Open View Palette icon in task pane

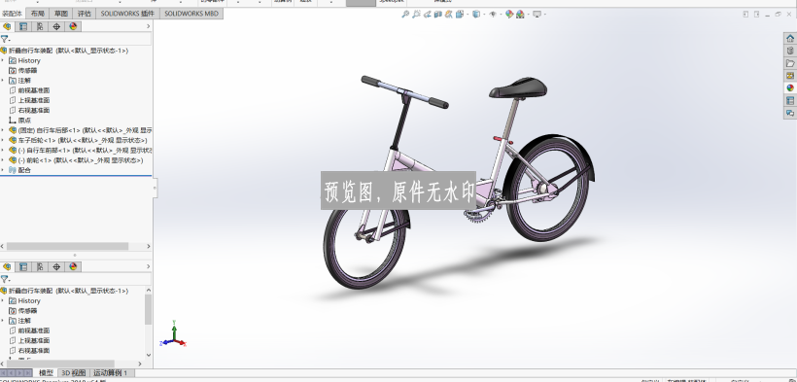(790, 75)
